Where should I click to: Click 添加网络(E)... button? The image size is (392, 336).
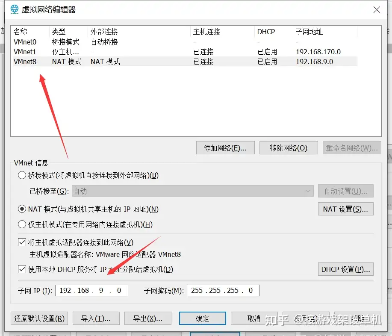click(225, 148)
